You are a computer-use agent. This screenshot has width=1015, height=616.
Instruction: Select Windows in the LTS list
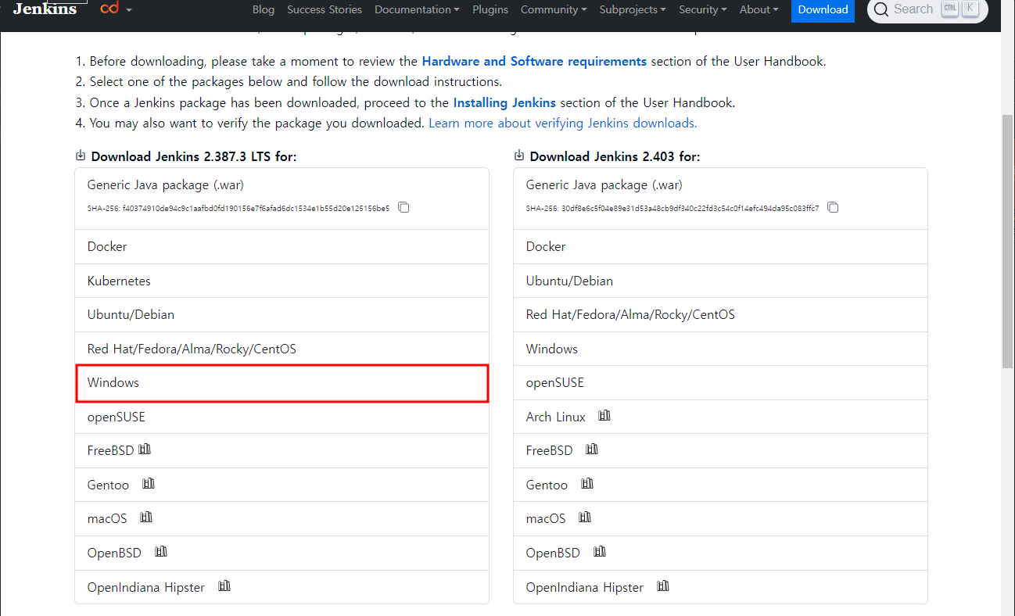coord(282,383)
